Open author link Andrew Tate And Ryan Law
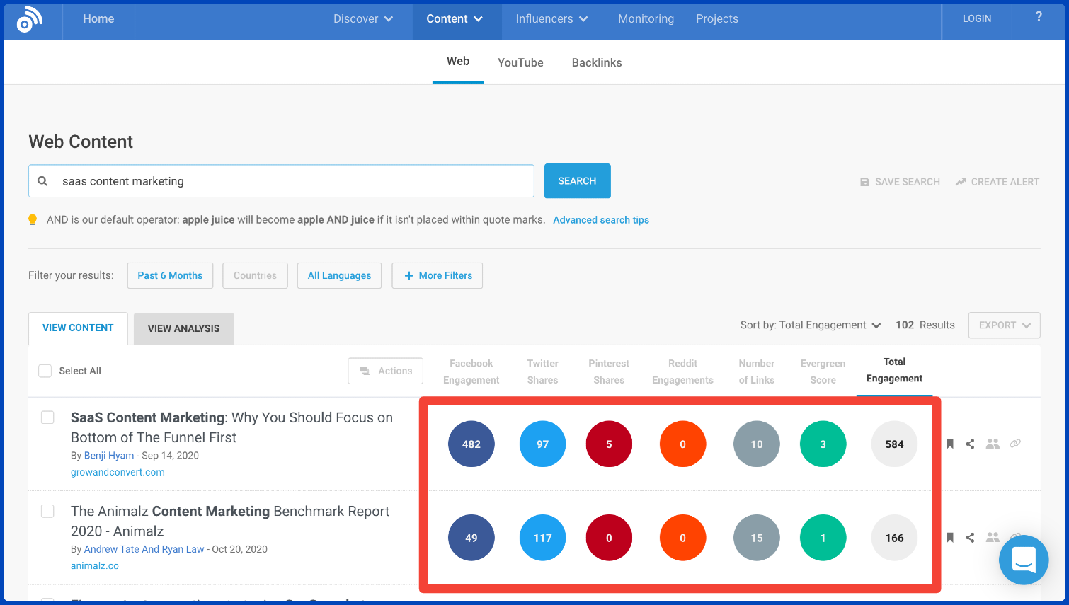 tap(144, 549)
